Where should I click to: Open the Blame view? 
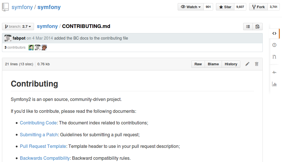[x=213, y=64]
